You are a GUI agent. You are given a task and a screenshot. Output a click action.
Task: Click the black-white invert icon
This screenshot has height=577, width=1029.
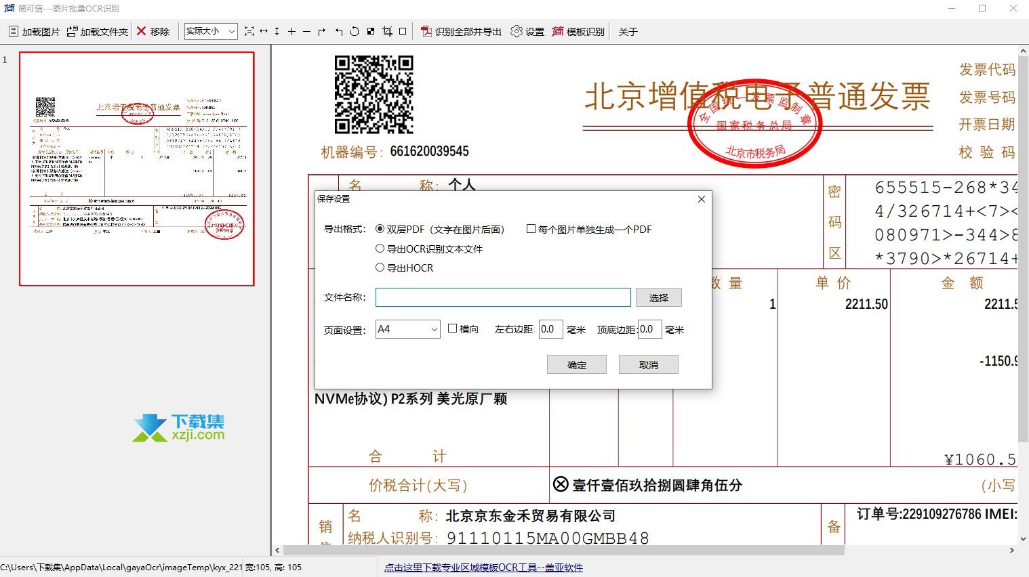click(371, 31)
